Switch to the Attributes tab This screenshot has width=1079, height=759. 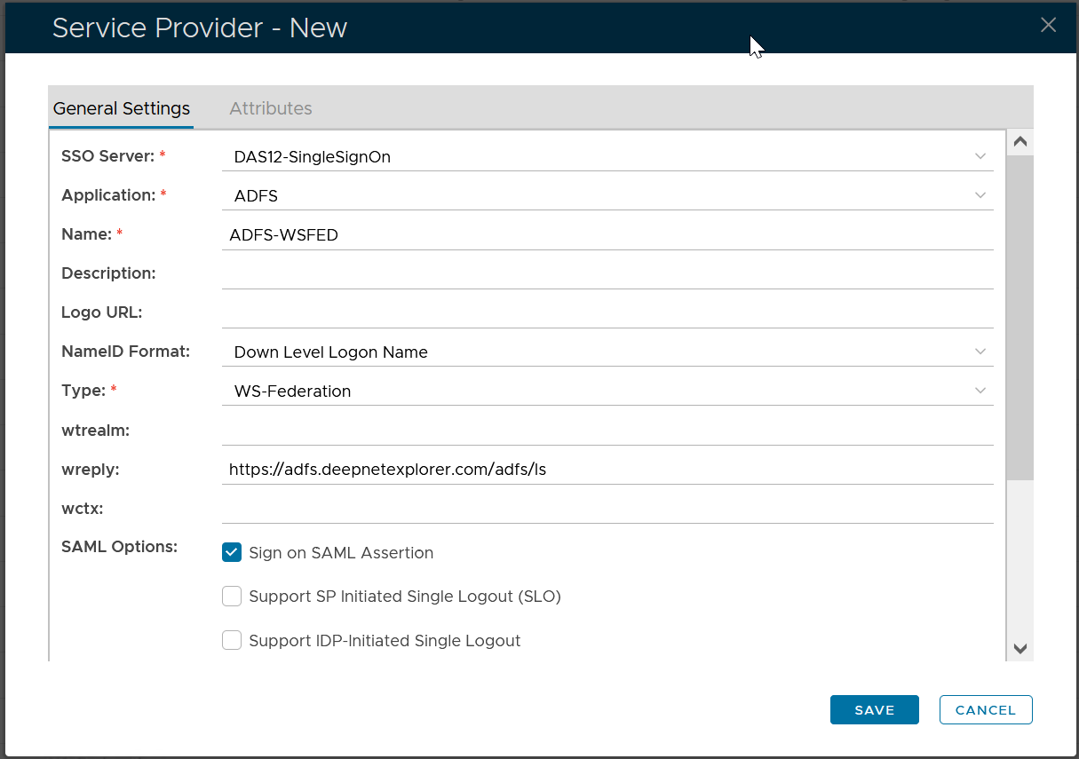pos(271,108)
